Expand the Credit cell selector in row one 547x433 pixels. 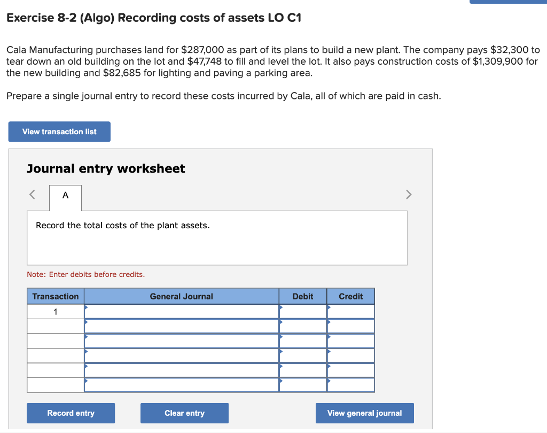pos(350,311)
